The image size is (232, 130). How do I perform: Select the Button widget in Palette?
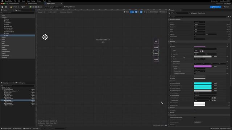pos(7,21)
